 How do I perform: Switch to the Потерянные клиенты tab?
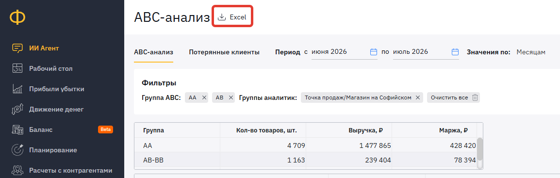(x=224, y=52)
